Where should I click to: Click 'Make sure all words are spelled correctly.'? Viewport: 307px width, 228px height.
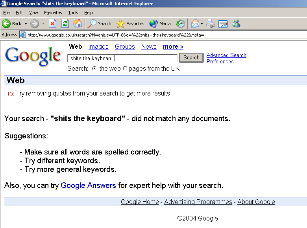(x=92, y=152)
